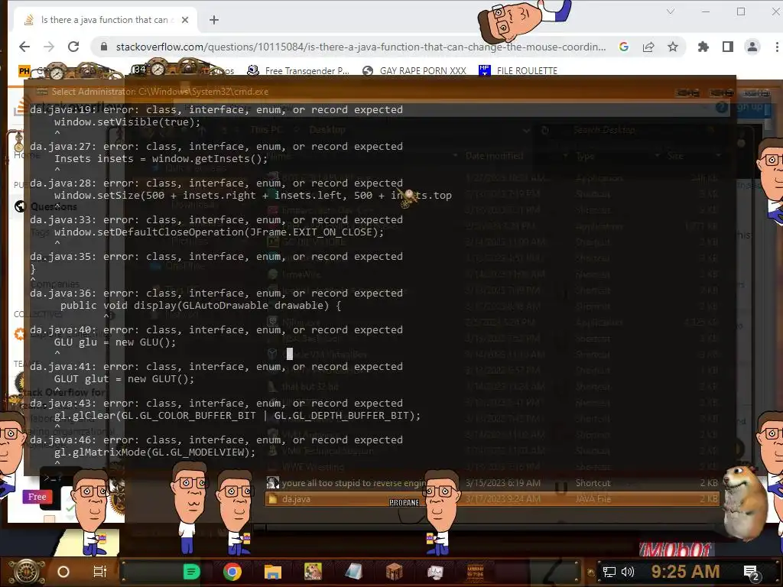Open notification center with 2 badge
This screenshot has height=587, width=783.
(x=752, y=572)
